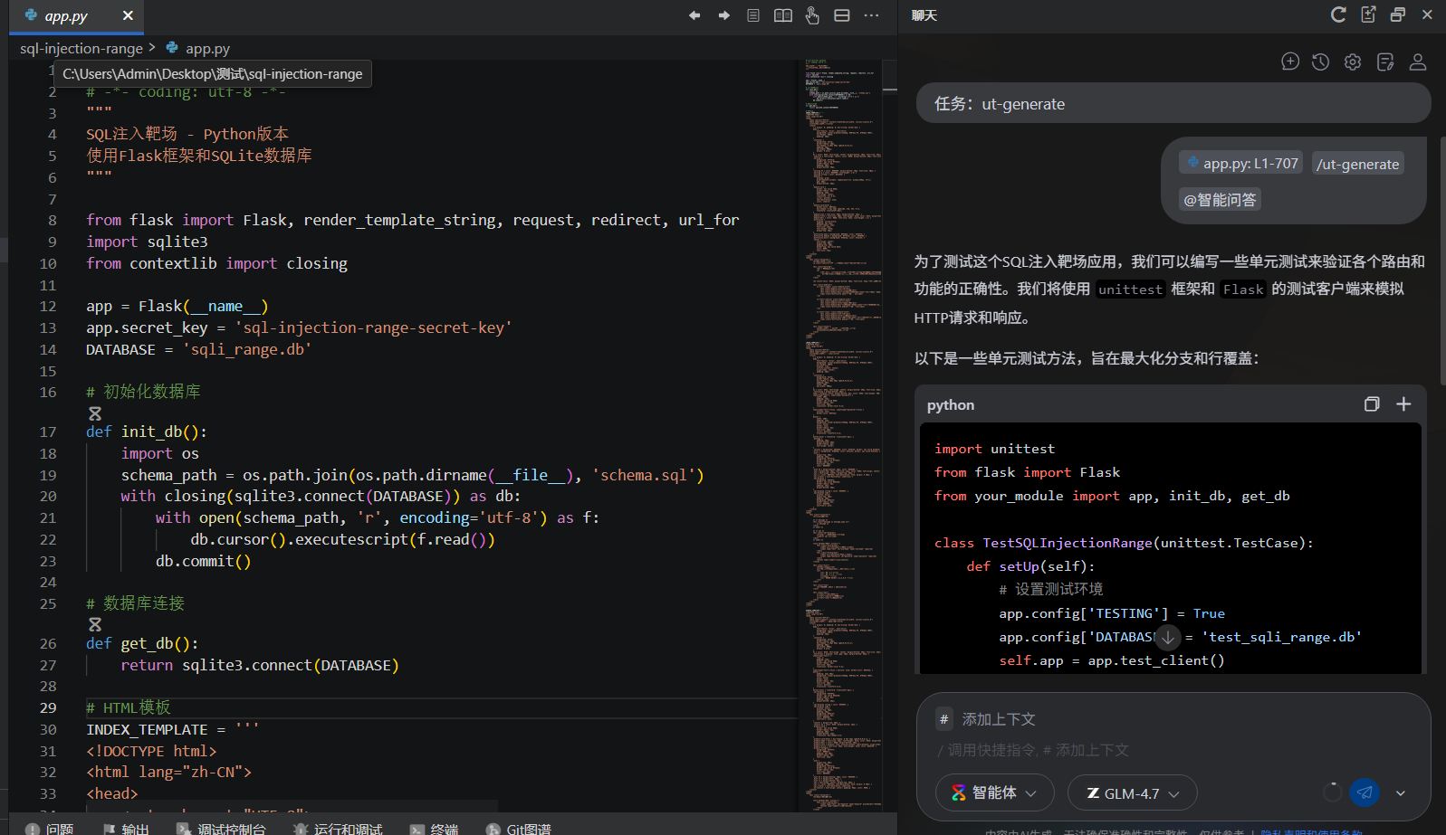Open the user account profile icon
Screen dimensions: 1446x835
pos(1418,62)
